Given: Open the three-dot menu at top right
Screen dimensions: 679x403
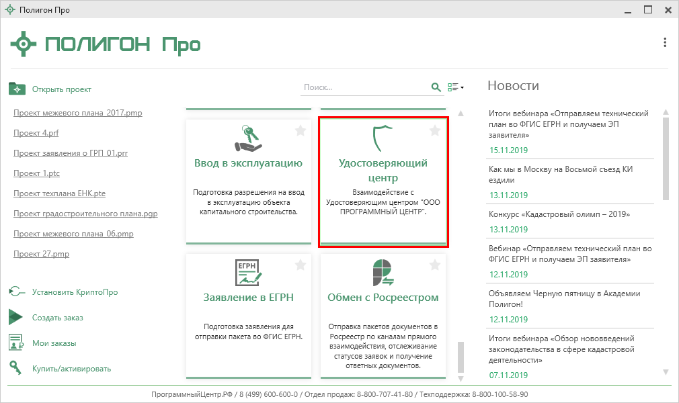Looking at the screenshot, I should 664,42.
